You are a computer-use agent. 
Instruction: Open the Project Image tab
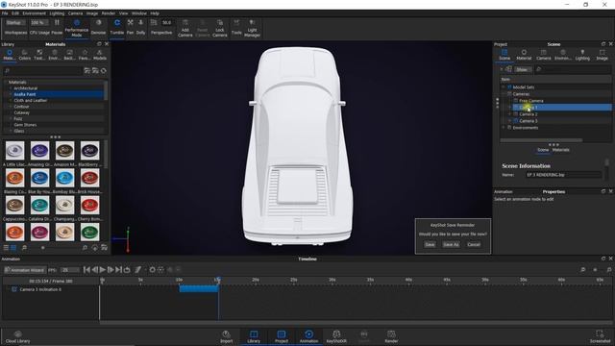(x=603, y=55)
